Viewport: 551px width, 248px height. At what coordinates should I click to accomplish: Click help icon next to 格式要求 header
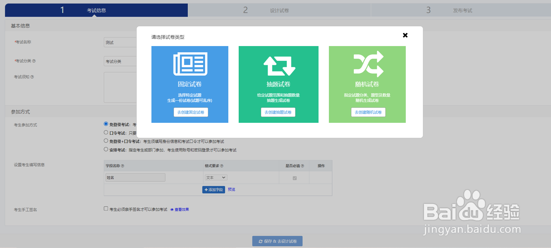click(222, 166)
